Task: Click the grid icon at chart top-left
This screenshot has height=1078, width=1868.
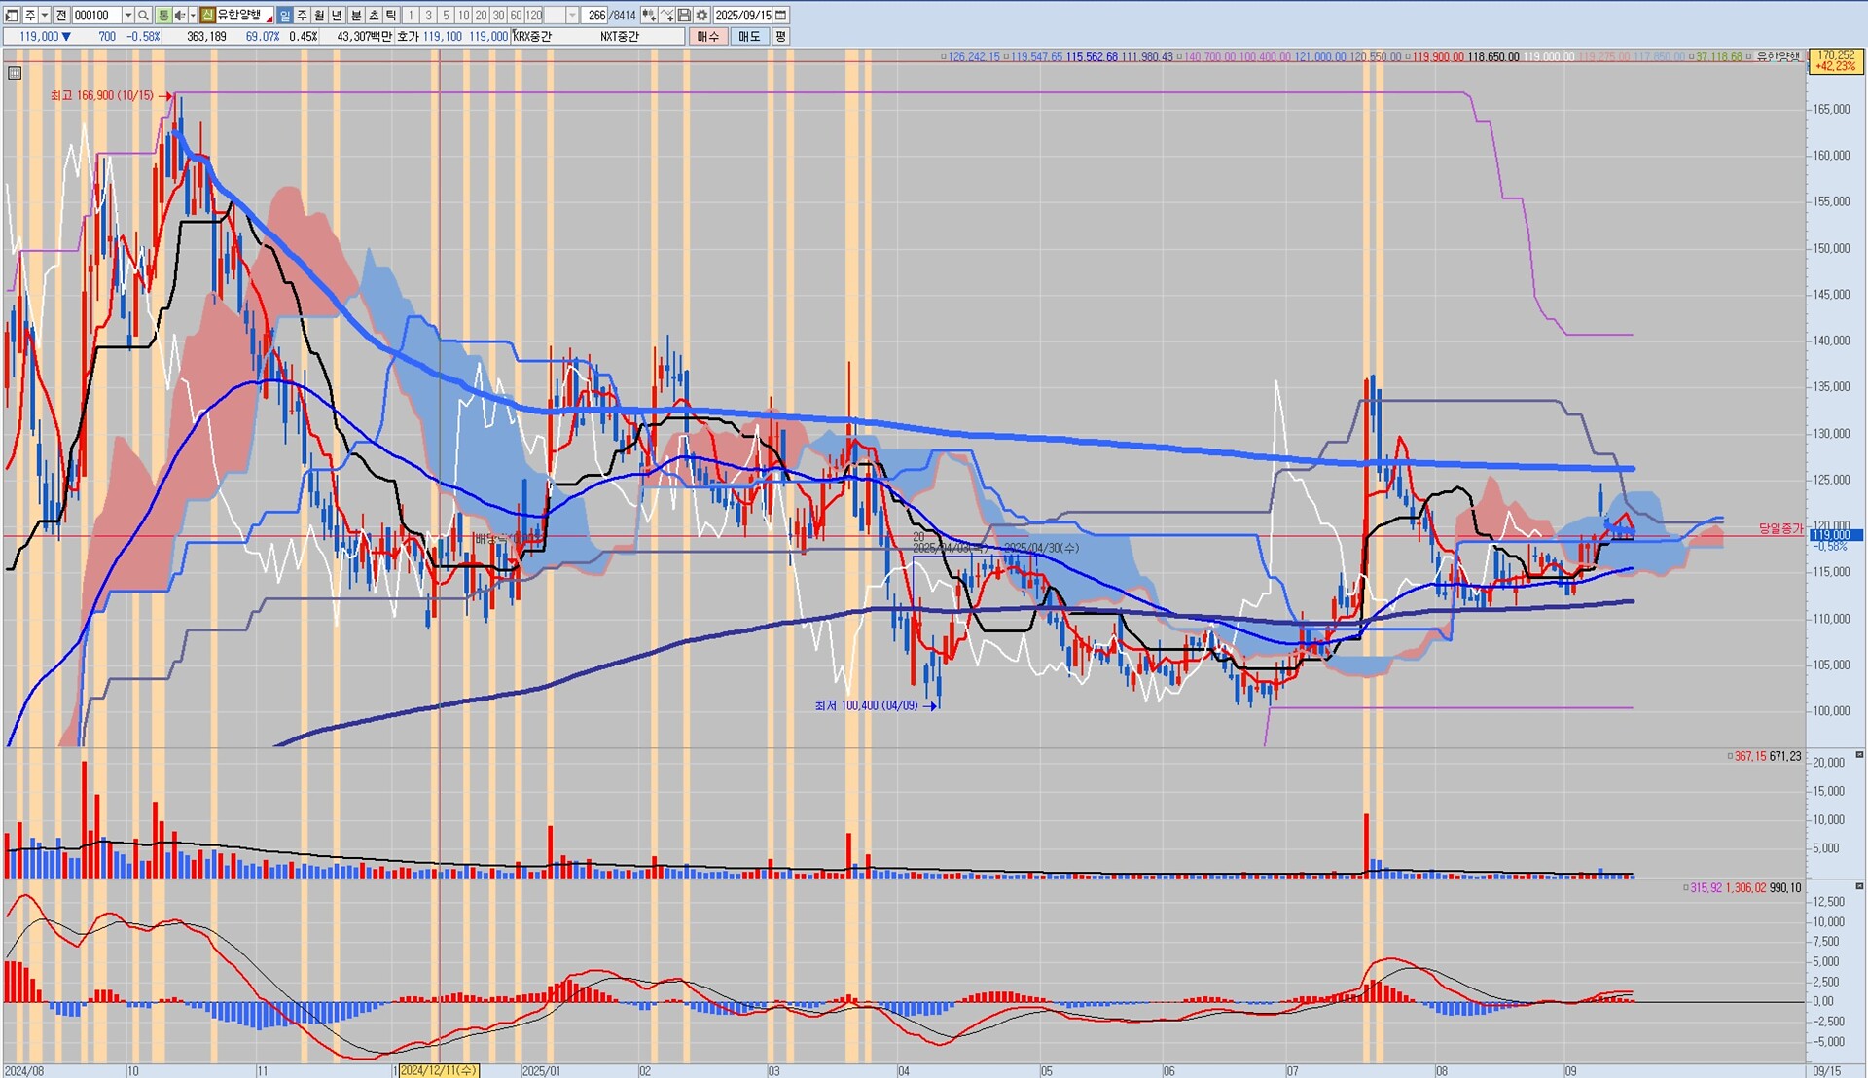Action: 15,73
